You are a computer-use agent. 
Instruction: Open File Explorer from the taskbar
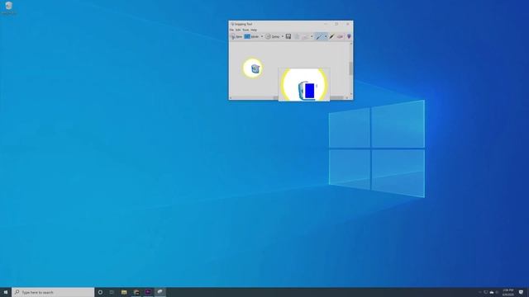(x=124, y=292)
